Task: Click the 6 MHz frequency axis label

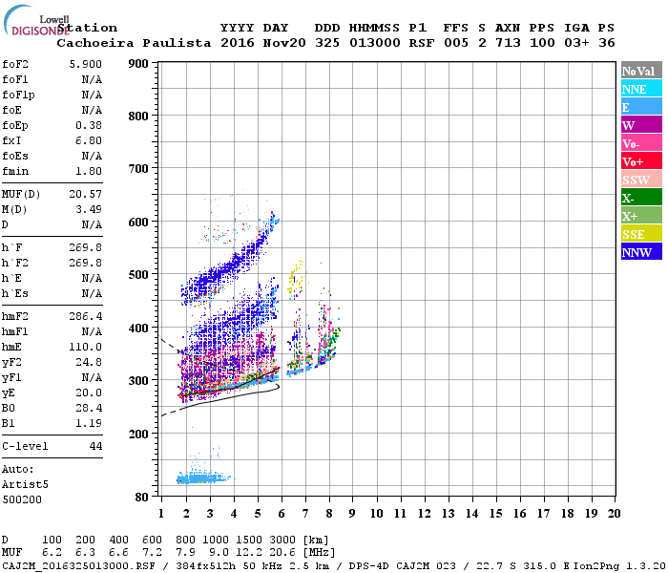Action: click(x=282, y=514)
